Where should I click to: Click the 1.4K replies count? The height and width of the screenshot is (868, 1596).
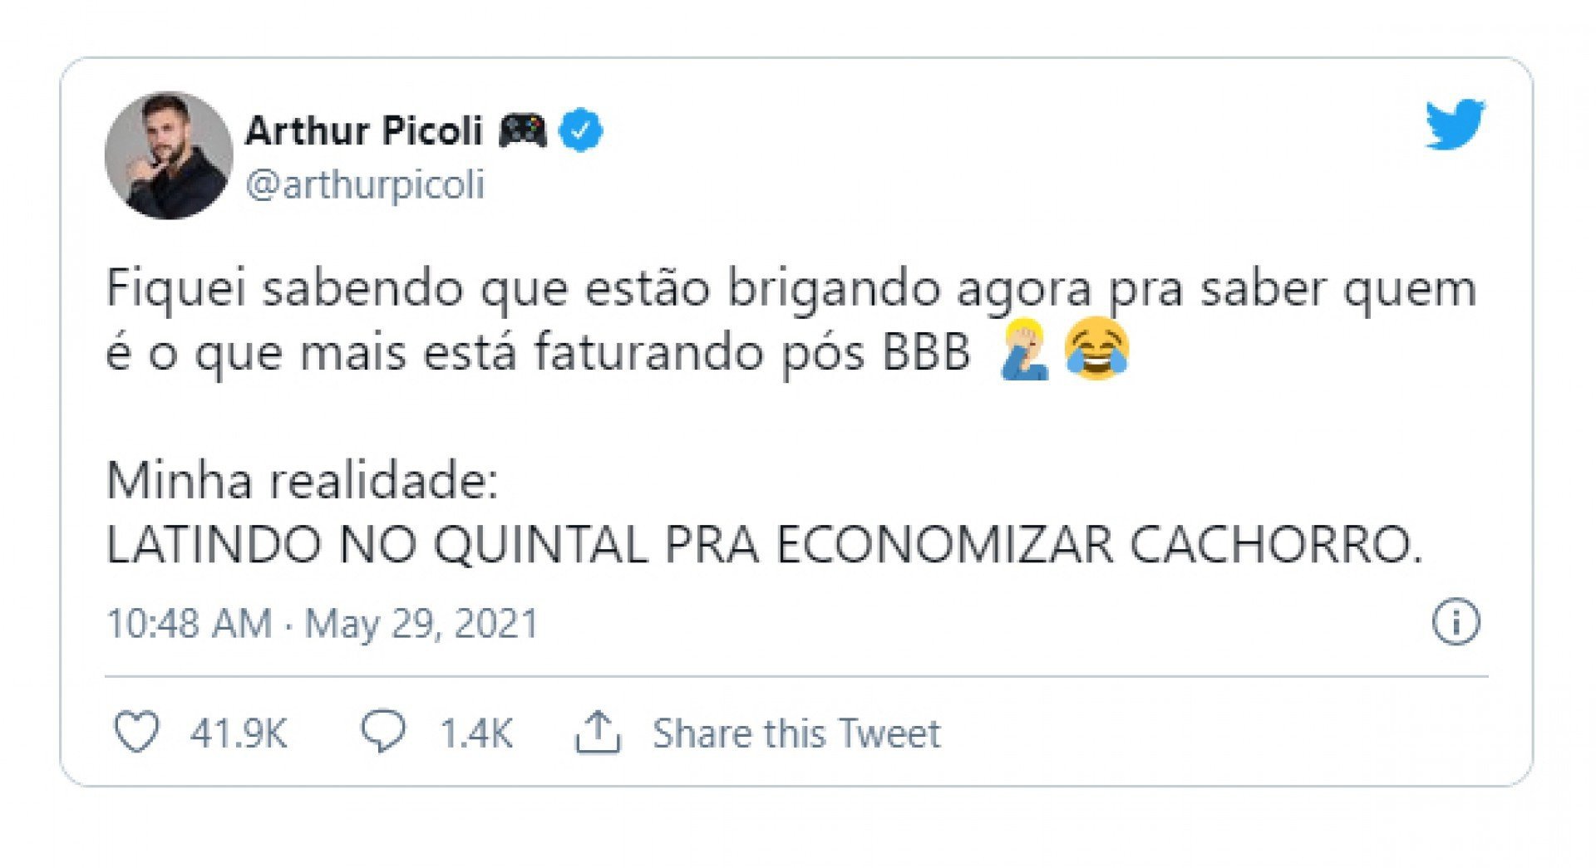click(x=476, y=733)
